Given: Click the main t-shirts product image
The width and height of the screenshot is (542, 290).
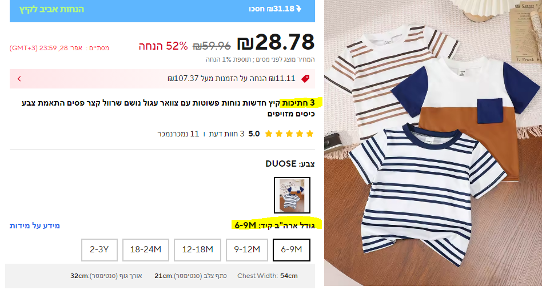Looking at the screenshot, I should click(433, 143).
